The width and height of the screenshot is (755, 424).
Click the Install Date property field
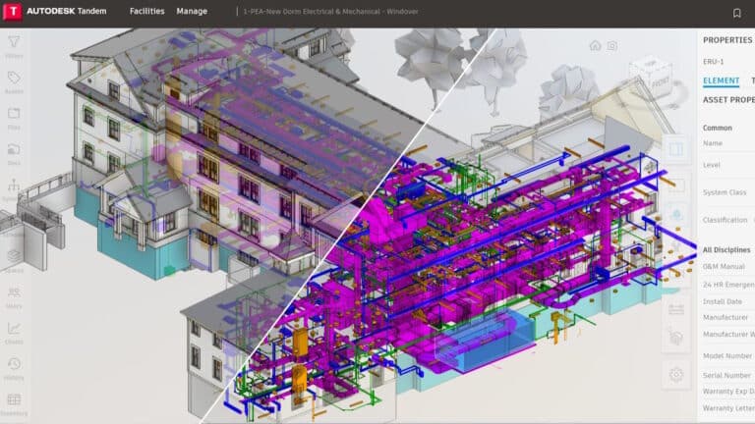pos(726,301)
